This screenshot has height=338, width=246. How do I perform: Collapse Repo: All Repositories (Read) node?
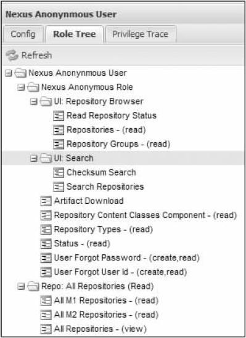(x=21, y=287)
